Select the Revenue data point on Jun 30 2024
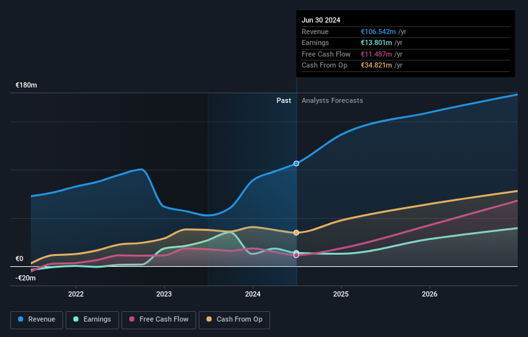528x337 pixels. point(296,163)
